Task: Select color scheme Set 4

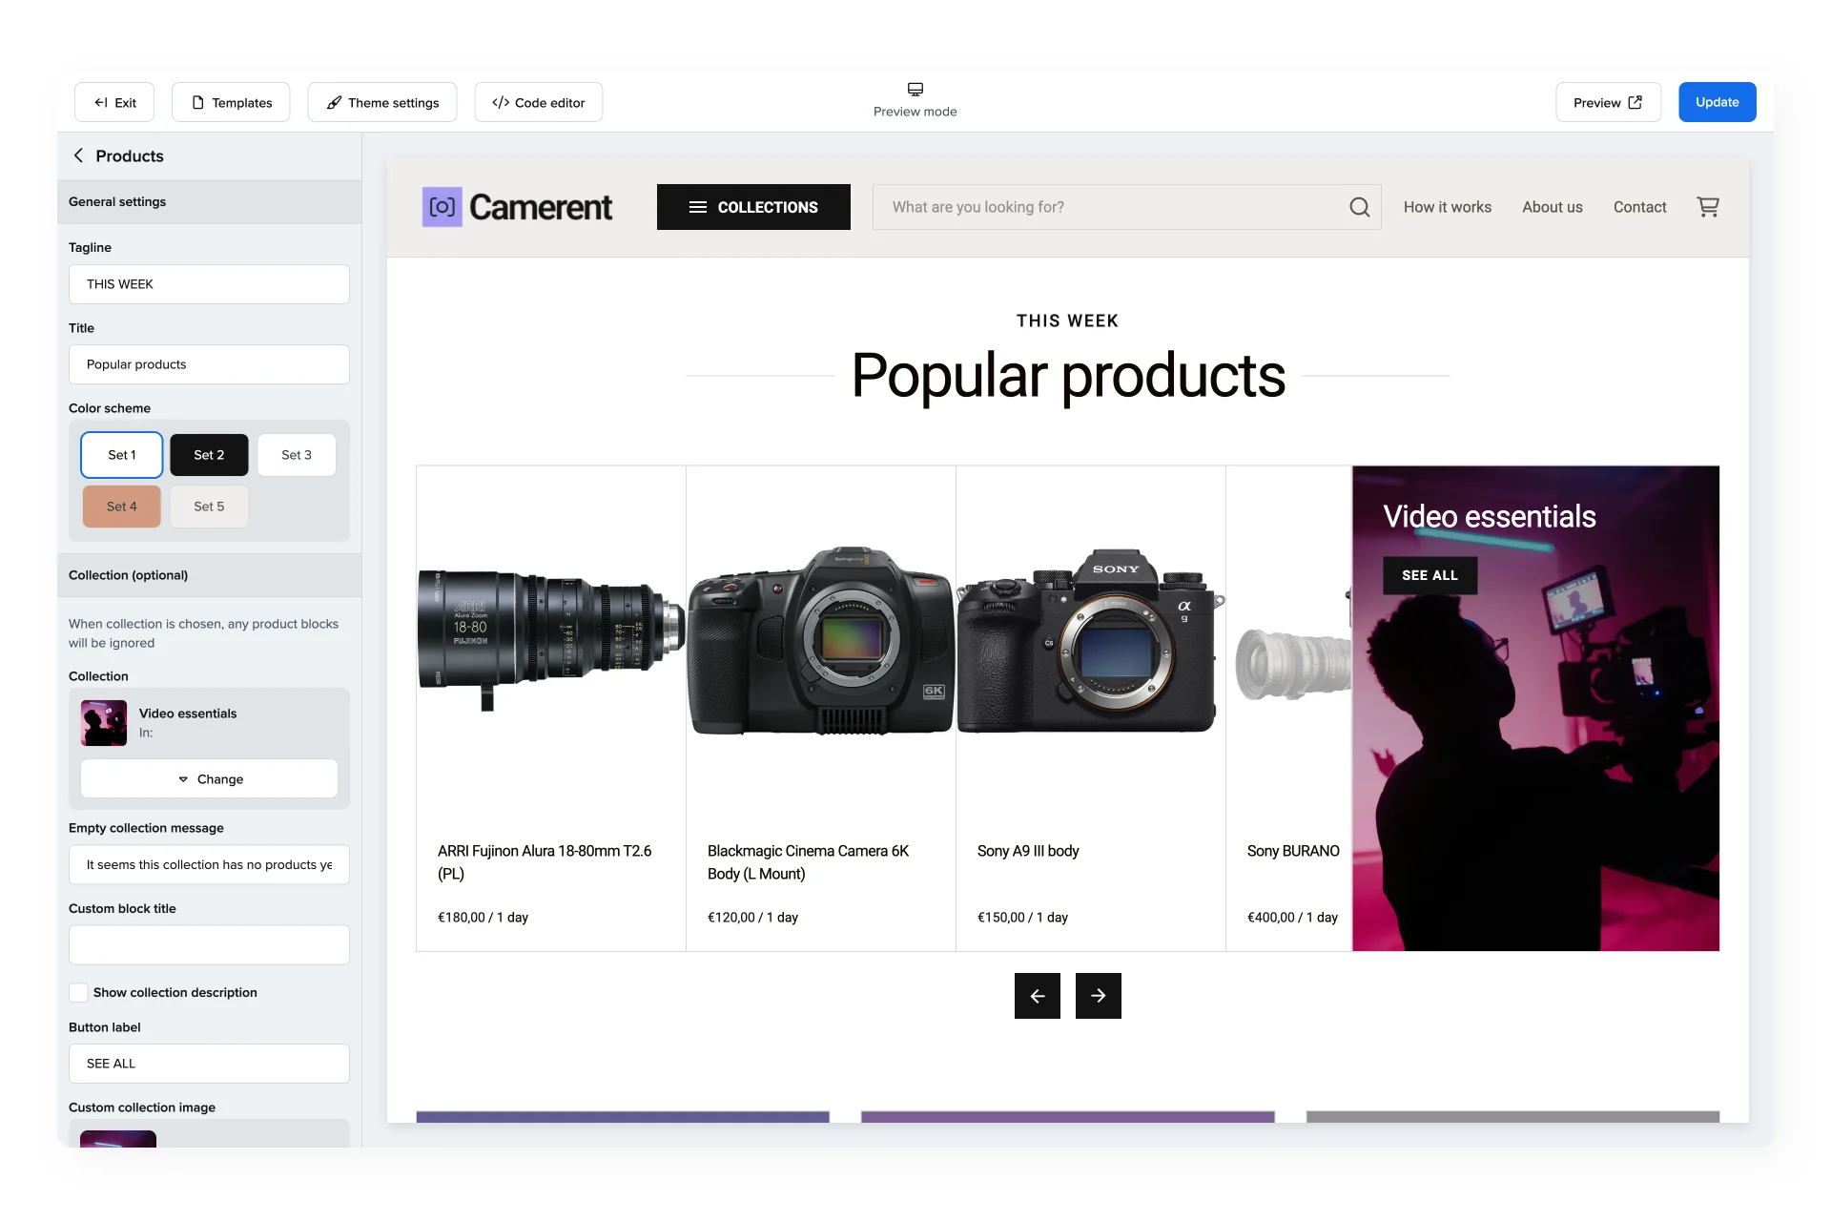Action: [121, 506]
